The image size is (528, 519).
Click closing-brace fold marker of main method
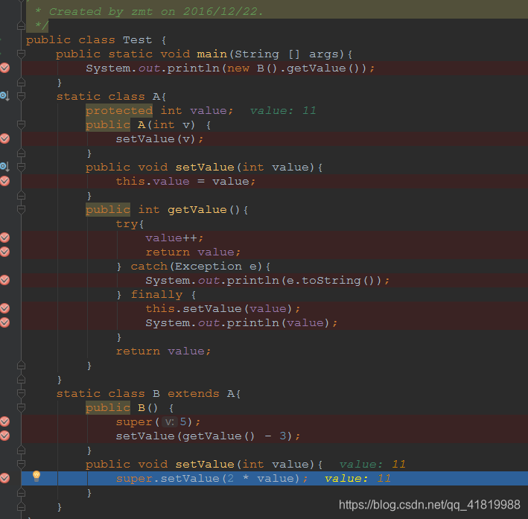tap(21, 82)
